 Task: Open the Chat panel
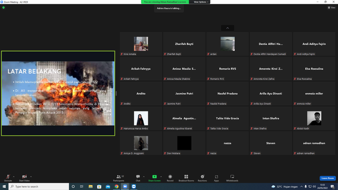[138, 178]
